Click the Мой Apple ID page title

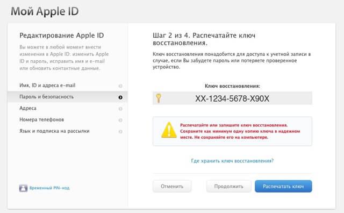(x=45, y=11)
